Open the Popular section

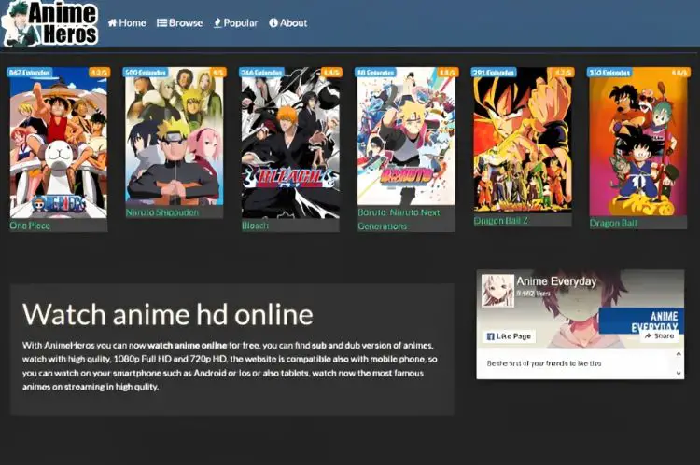pos(236,22)
